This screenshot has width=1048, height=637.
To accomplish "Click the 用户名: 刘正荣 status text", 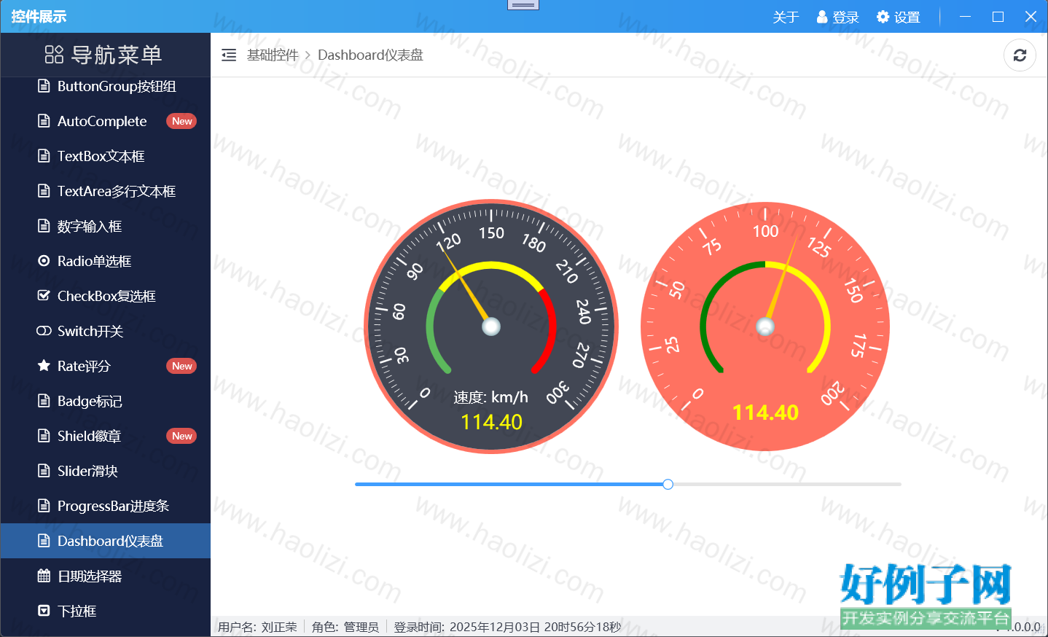I will tap(257, 627).
